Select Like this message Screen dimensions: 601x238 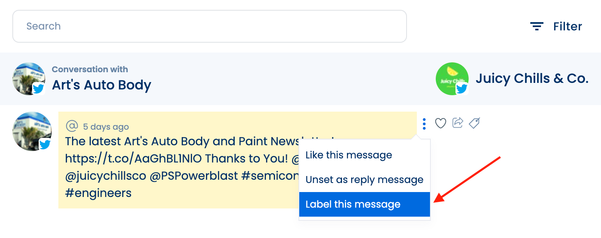coord(349,155)
